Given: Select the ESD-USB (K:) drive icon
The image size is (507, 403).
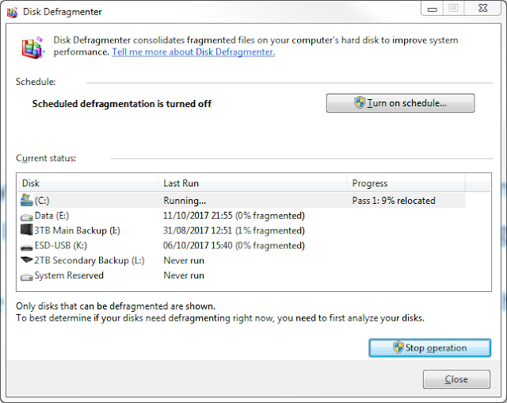Looking at the screenshot, I should coord(26,246).
